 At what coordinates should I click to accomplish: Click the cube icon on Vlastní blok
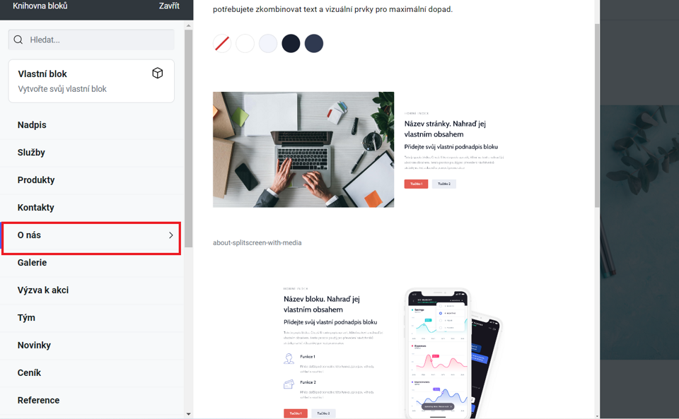click(x=158, y=73)
